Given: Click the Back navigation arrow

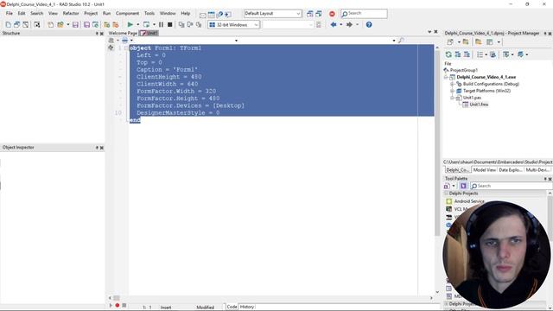Looking at the screenshot, I should (334, 25).
